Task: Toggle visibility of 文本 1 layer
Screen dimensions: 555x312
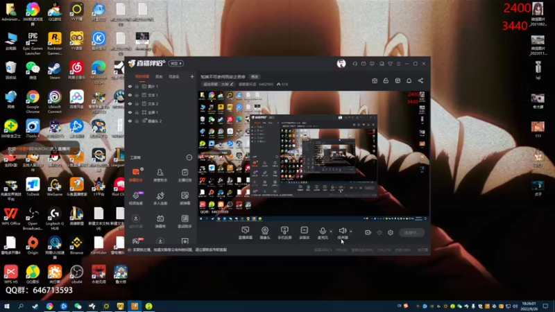Action: tap(130, 95)
